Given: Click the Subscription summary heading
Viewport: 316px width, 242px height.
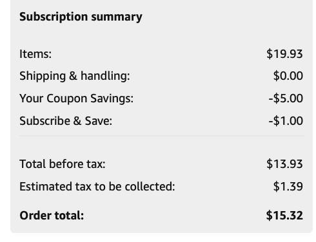Looking at the screenshot, I should [81, 17].
